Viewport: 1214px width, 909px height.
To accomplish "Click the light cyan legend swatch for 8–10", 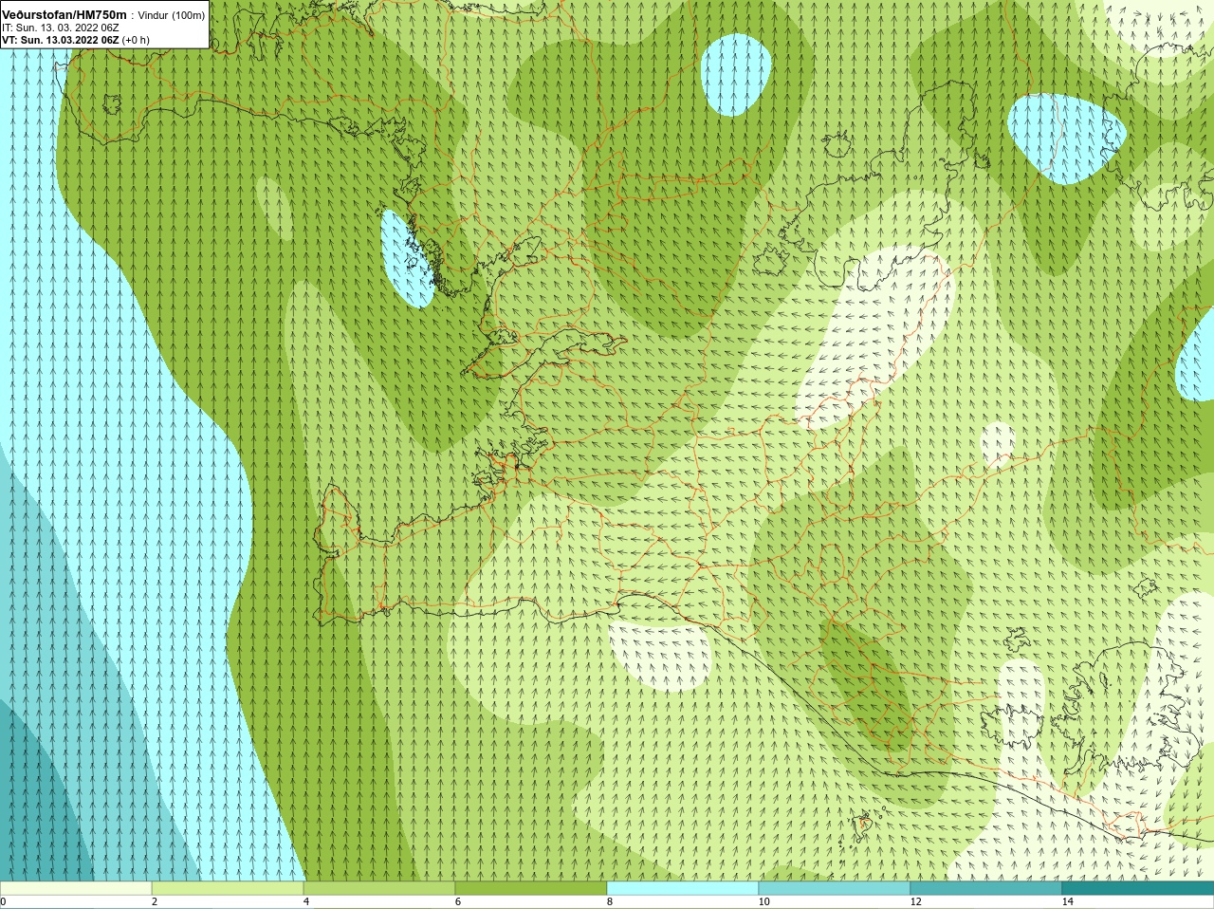I will click(683, 888).
